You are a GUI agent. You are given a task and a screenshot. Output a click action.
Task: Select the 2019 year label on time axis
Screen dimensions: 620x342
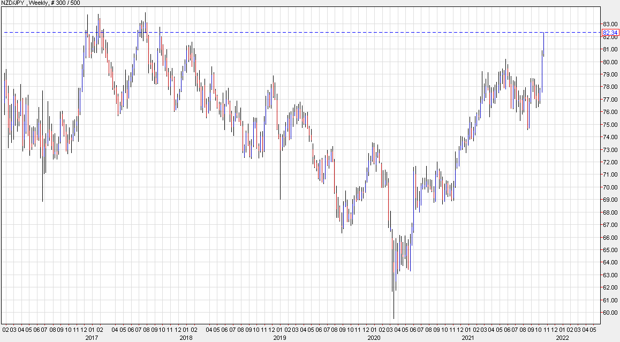pyautogui.click(x=279, y=338)
